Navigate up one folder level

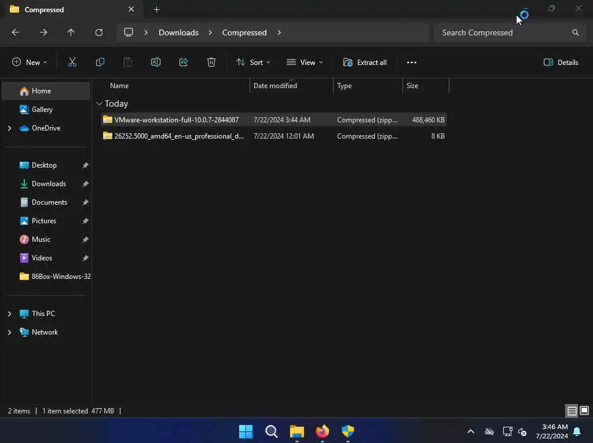coord(71,32)
